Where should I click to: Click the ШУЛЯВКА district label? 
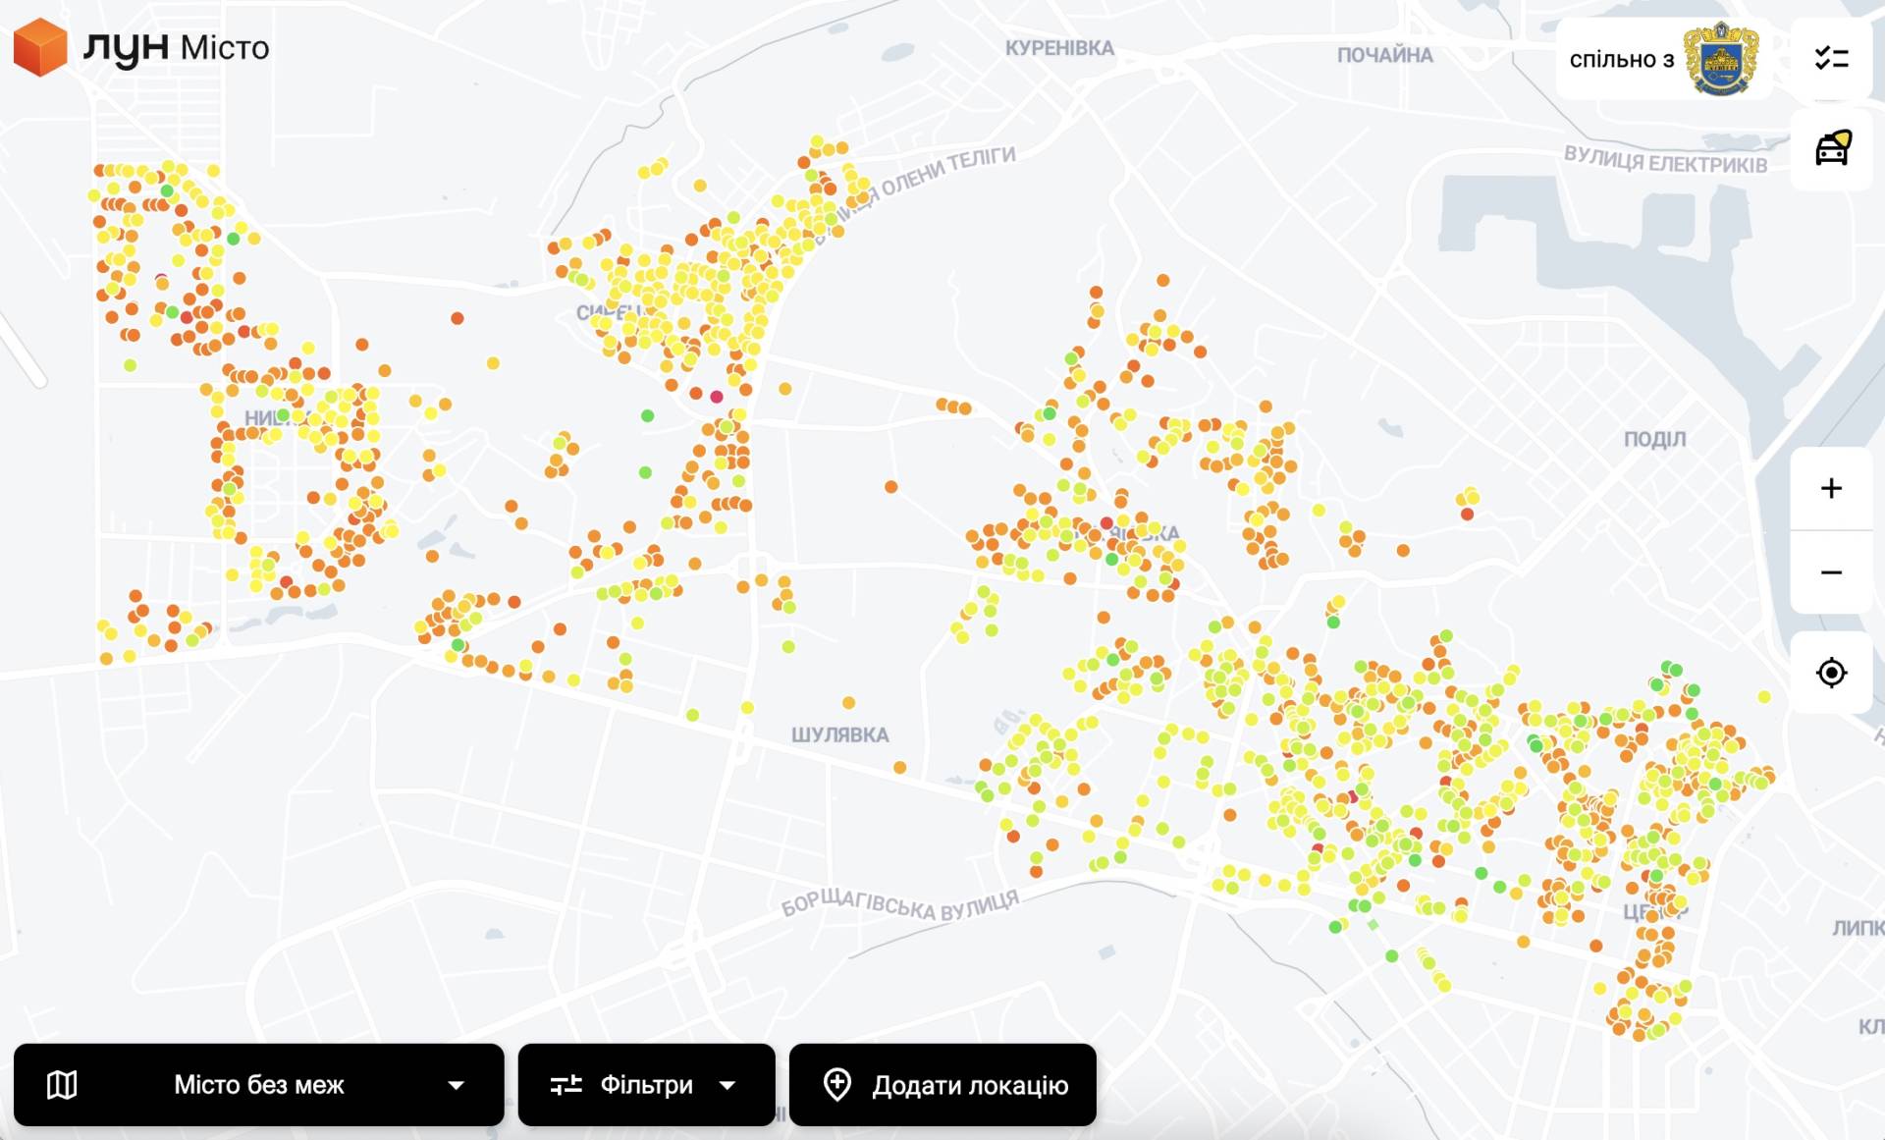point(839,735)
